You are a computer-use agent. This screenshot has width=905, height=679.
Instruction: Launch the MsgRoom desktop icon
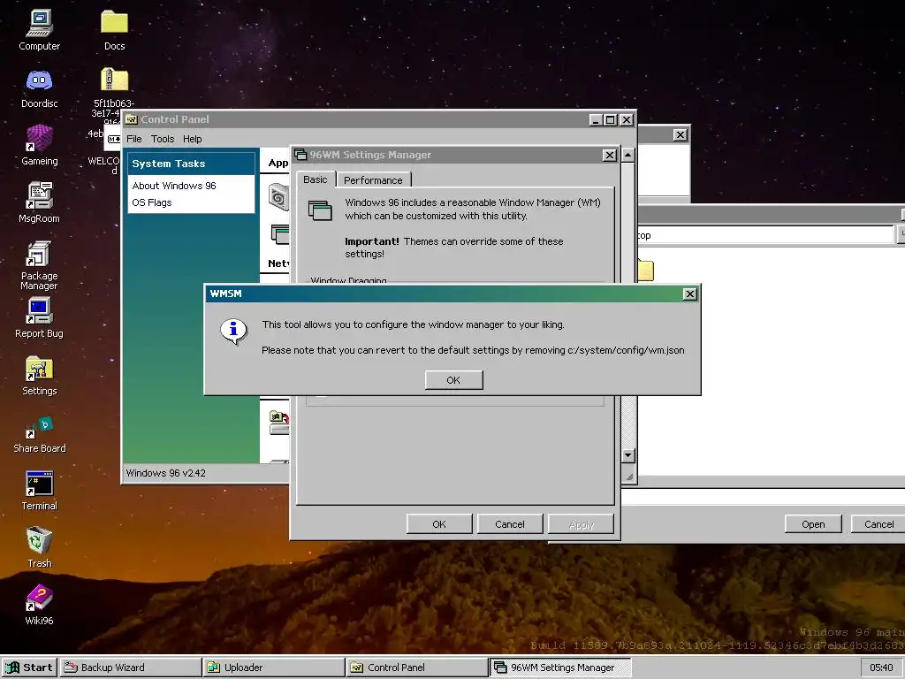point(39,195)
